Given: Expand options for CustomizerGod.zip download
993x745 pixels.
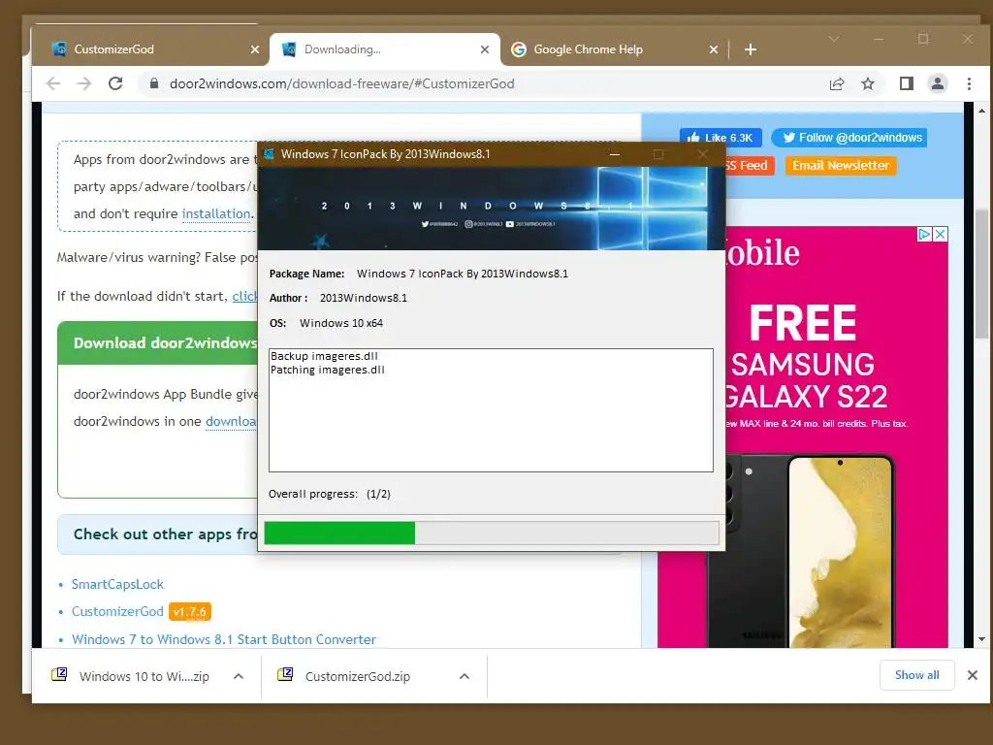Looking at the screenshot, I should [x=464, y=676].
